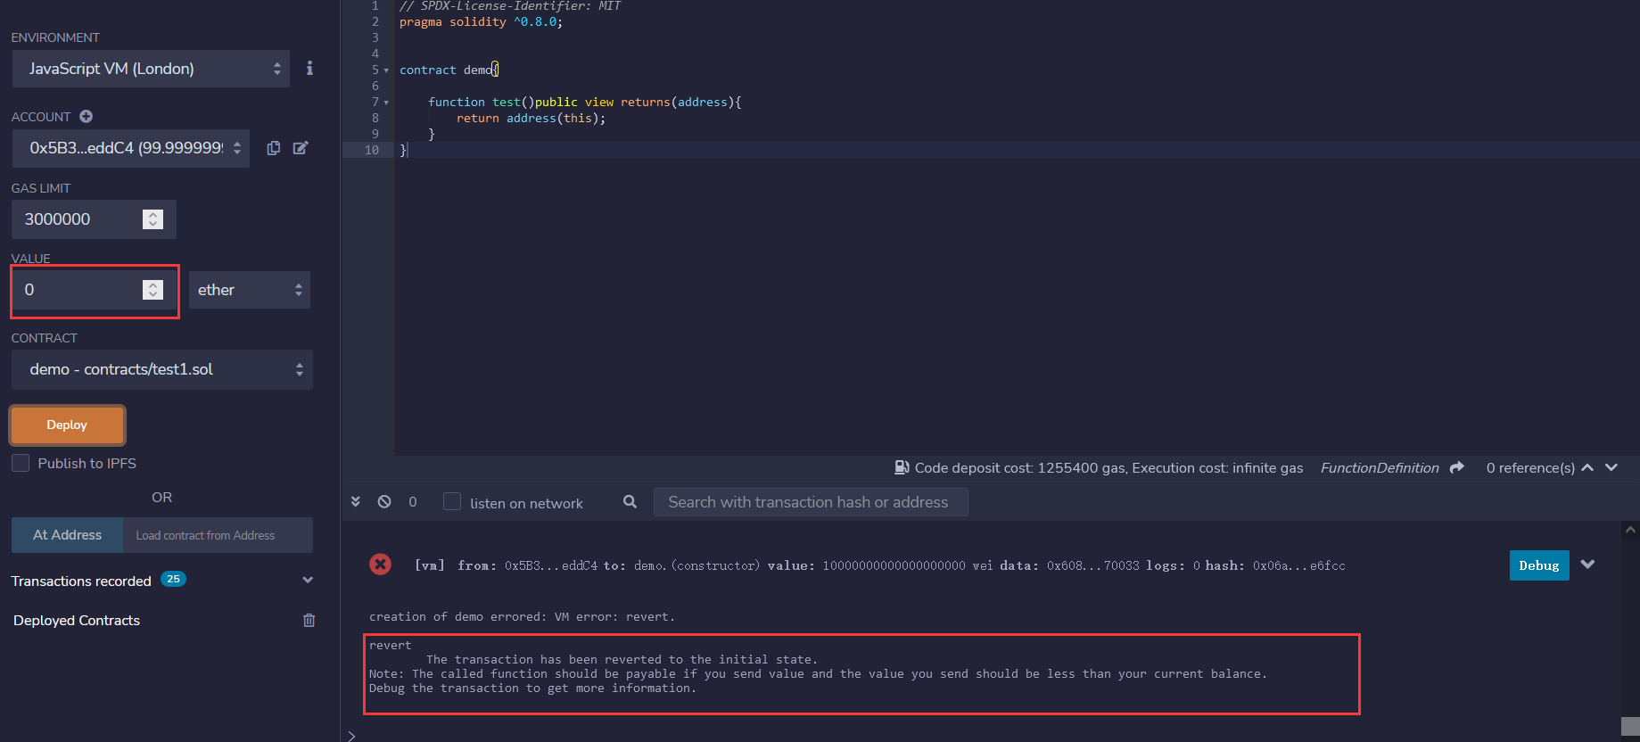Open the ether unit dropdown
Screen dimensions: 1640x742
250,290
